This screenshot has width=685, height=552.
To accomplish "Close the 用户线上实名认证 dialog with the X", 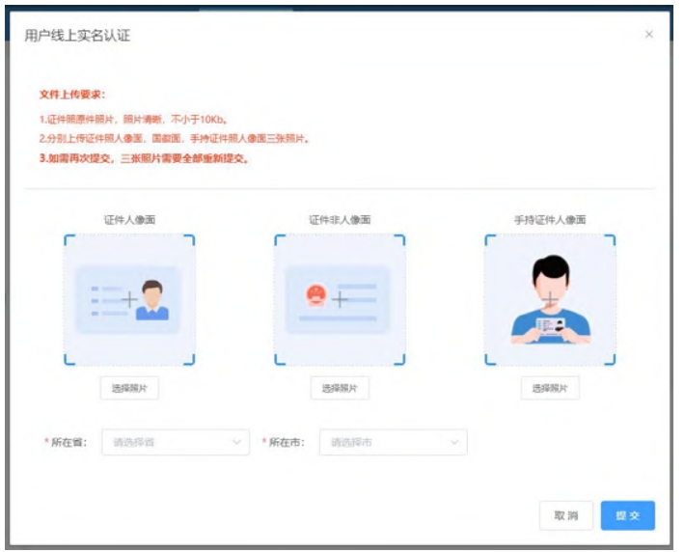I will pyautogui.click(x=648, y=35).
